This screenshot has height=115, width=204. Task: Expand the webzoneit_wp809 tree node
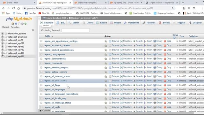tap(2, 53)
